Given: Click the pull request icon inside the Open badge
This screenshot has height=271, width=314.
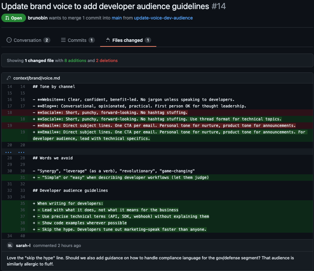Looking at the screenshot, I should [7, 18].
